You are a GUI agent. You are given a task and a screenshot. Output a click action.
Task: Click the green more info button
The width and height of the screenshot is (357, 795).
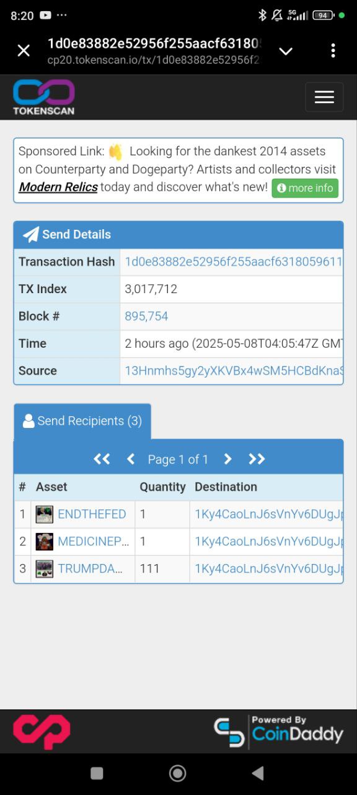[x=305, y=188]
